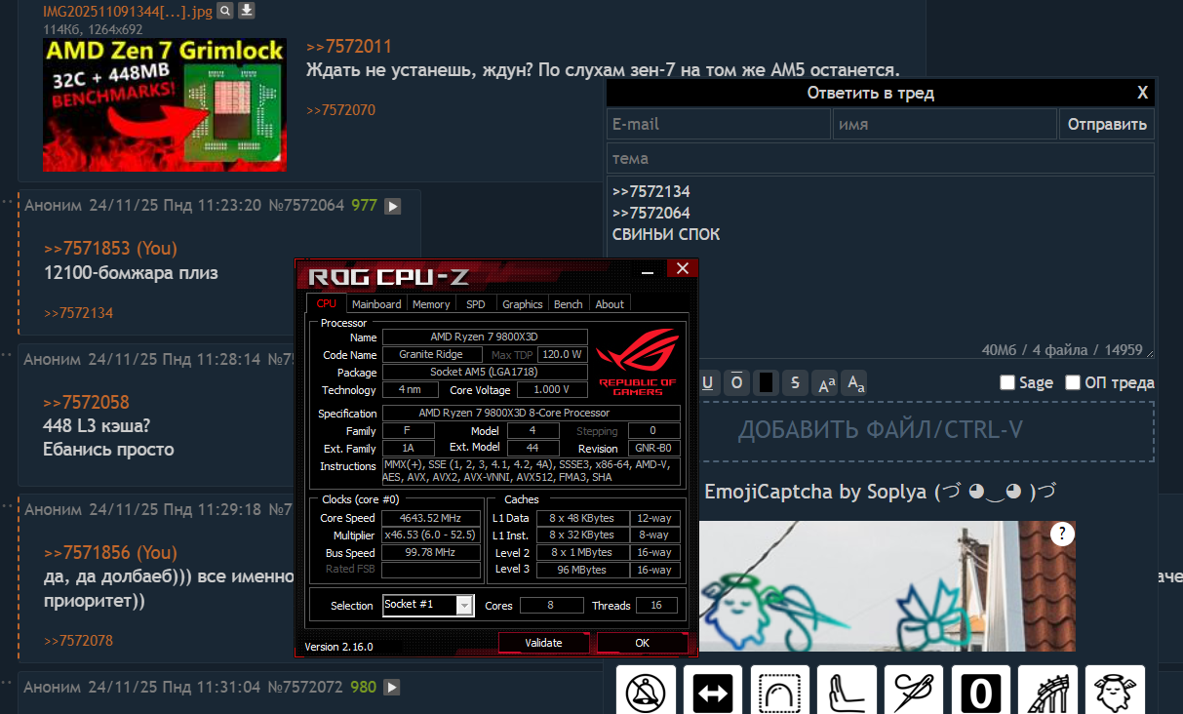Switch to the Mainboard tab in CPU-Z
This screenshot has width=1183, height=714.
pos(376,304)
